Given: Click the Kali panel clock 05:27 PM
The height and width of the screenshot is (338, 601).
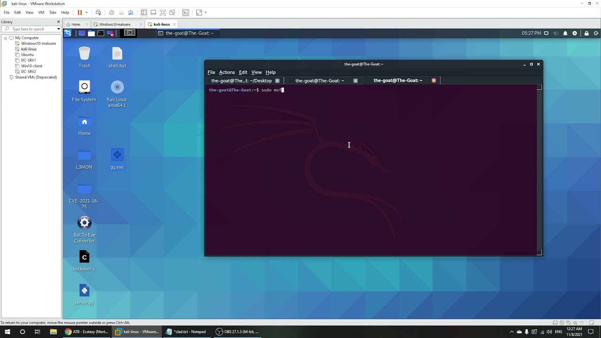Looking at the screenshot, I should [x=532, y=33].
